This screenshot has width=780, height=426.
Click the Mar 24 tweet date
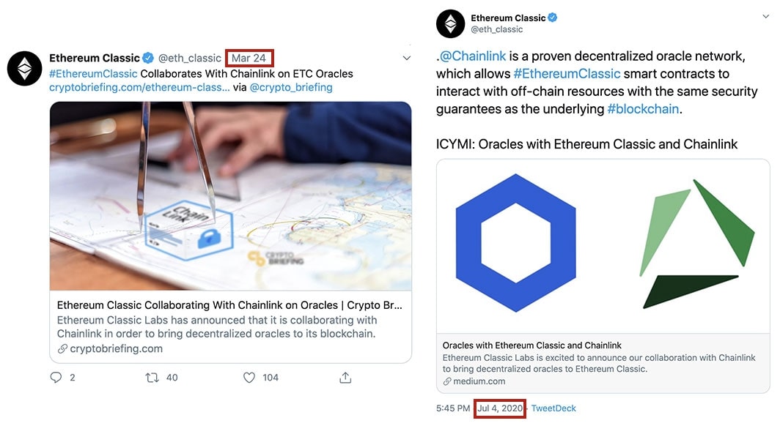[249, 58]
